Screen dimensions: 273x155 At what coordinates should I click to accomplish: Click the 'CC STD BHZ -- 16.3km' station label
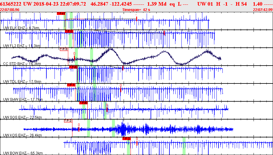[22, 64]
